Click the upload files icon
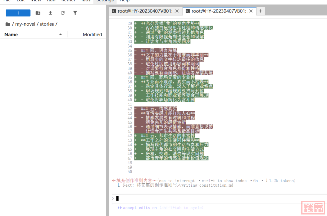327x216 pixels. pyautogui.click(x=50, y=13)
